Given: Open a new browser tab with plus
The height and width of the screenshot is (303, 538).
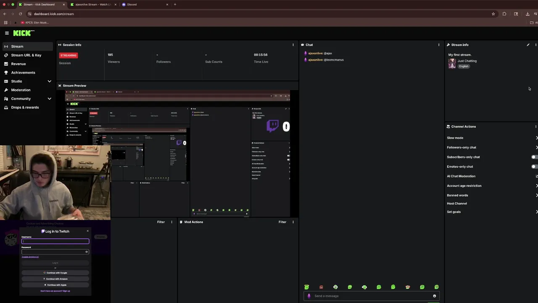Looking at the screenshot, I should coord(175,5).
